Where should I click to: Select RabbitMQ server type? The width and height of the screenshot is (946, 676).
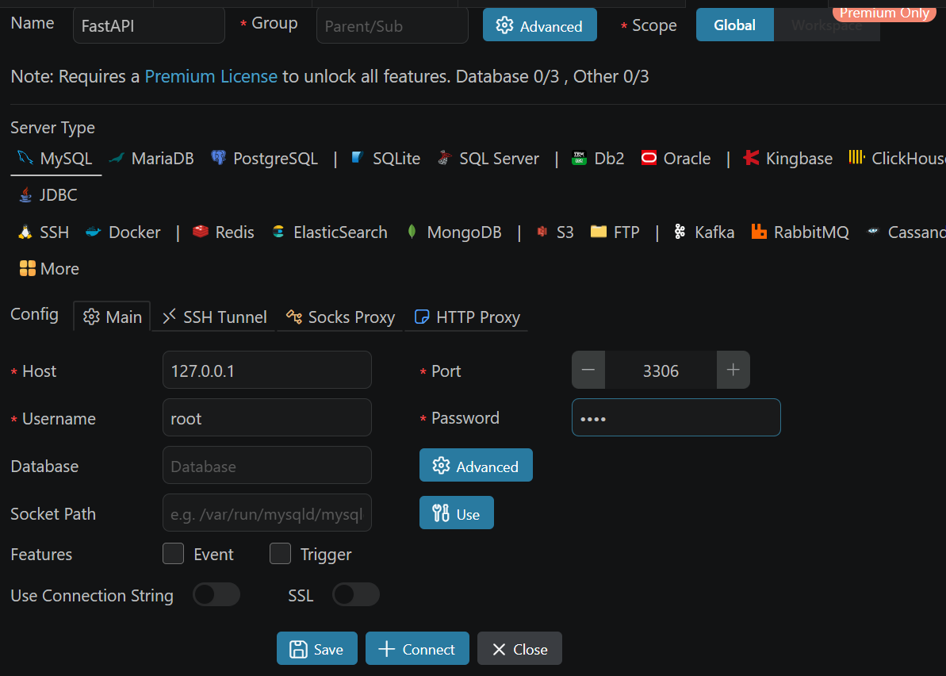pos(800,232)
